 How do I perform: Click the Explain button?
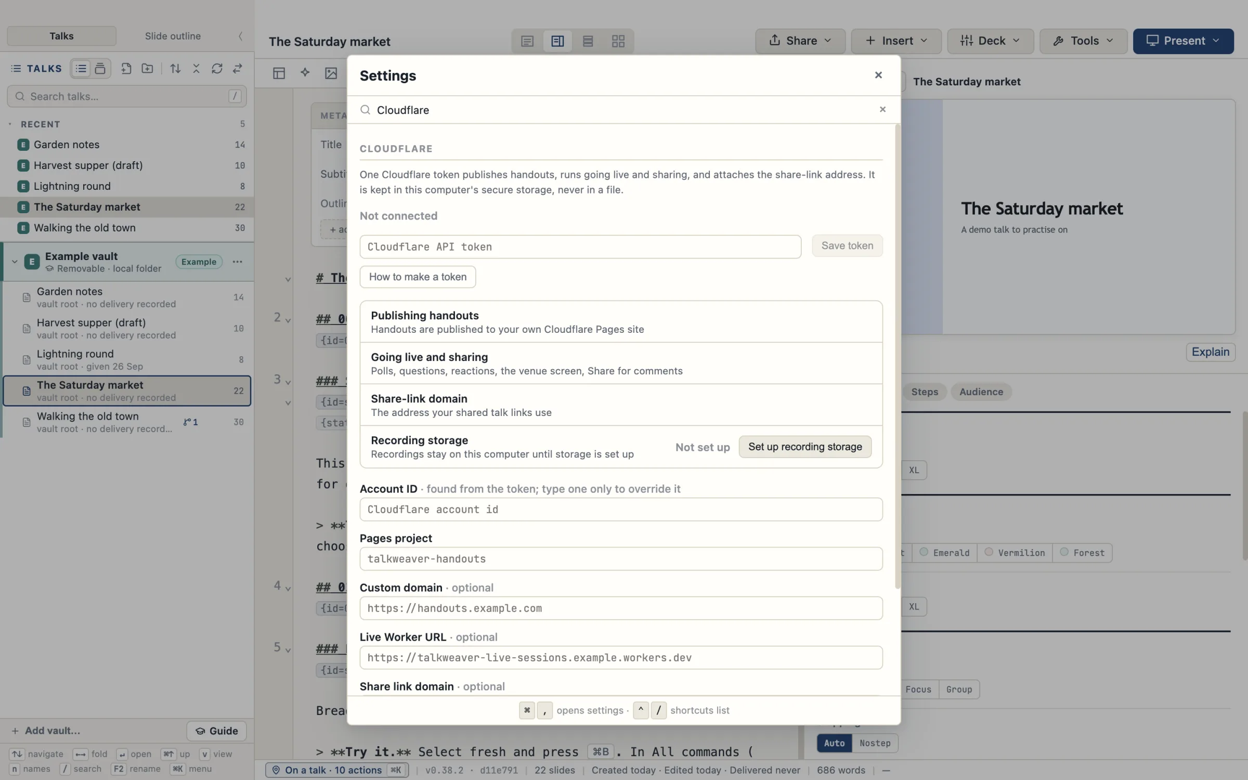(x=1210, y=352)
